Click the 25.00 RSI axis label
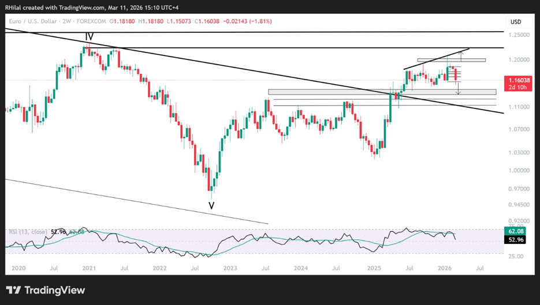 [x=516, y=257]
